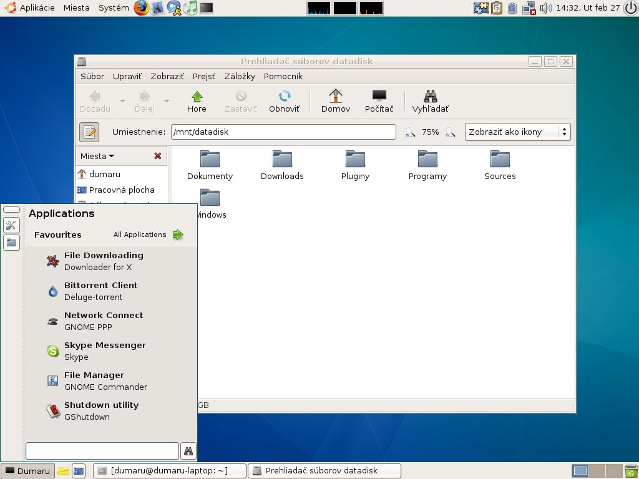Open the Miesta sidebar selector dropdown

coord(97,156)
